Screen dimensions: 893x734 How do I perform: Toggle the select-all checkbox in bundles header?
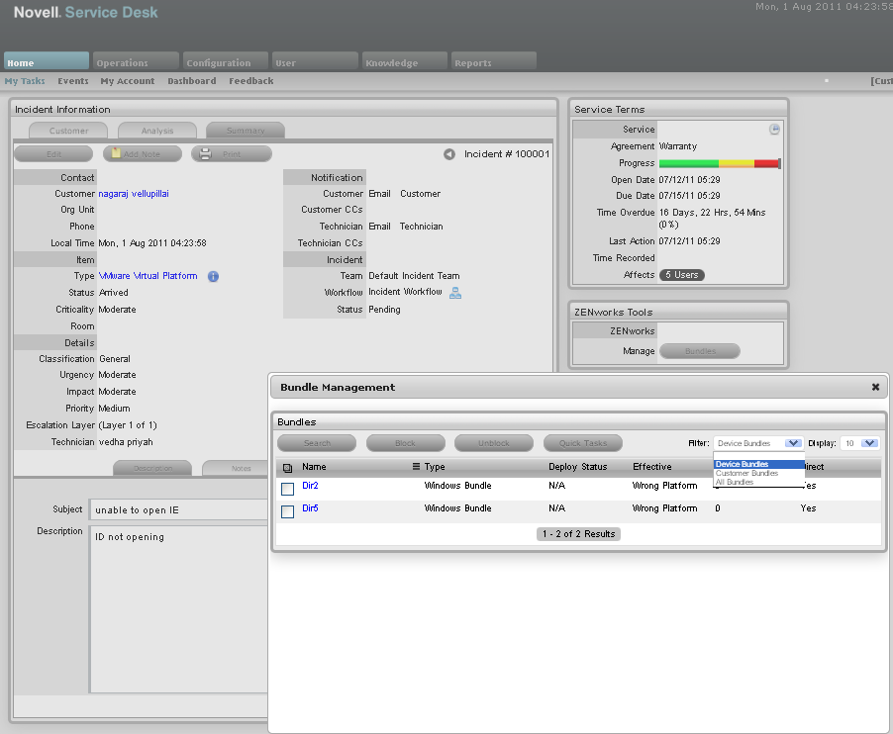pos(287,468)
